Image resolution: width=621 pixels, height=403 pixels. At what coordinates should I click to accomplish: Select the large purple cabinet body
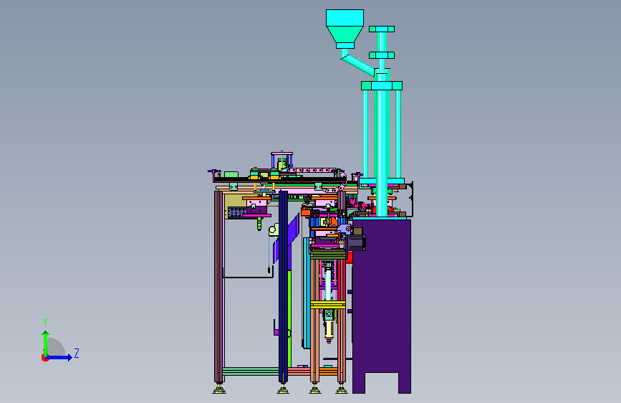pyautogui.click(x=382, y=305)
